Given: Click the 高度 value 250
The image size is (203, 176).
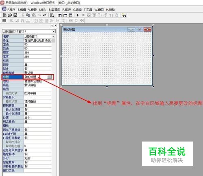Looking at the screenshot, I should (x=38, y=57).
